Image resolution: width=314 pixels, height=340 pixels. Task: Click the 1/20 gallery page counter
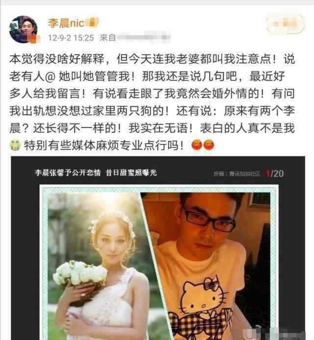[275, 173]
